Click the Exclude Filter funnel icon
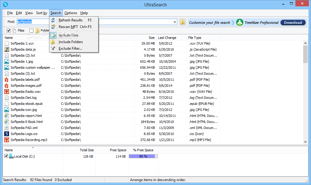Screen dimensions: 311x185 coord(53,49)
